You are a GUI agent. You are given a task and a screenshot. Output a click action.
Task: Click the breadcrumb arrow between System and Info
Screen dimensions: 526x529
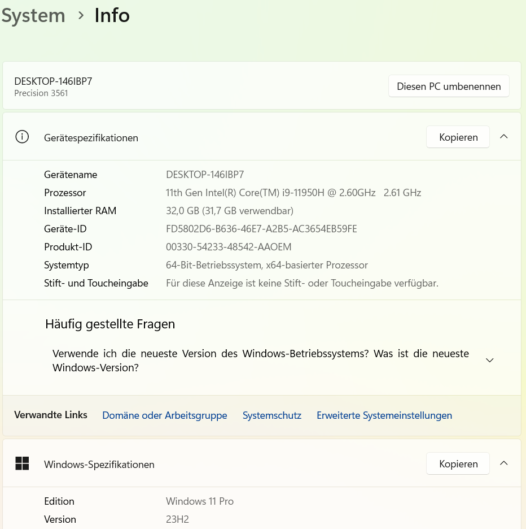[x=81, y=15]
